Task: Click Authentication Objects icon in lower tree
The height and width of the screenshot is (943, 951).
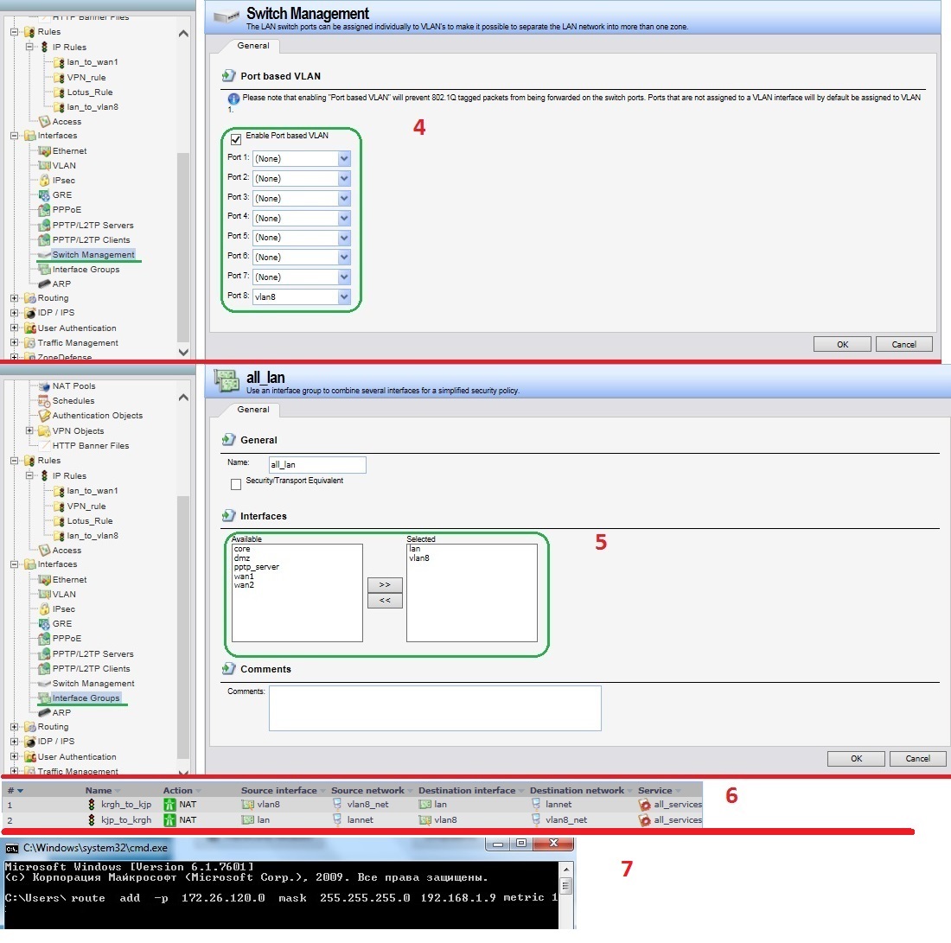Action: pyautogui.click(x=44, y=416)
